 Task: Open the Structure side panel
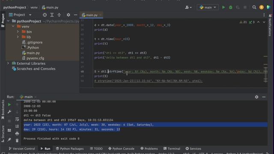(x=3, y=134)
